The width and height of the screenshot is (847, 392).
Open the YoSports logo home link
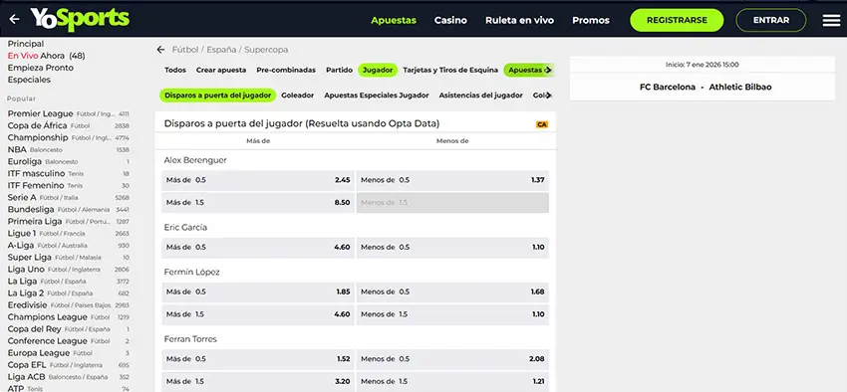click(80, 20)
